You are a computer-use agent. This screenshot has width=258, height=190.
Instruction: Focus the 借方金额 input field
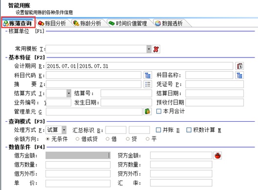pos(78,155)
